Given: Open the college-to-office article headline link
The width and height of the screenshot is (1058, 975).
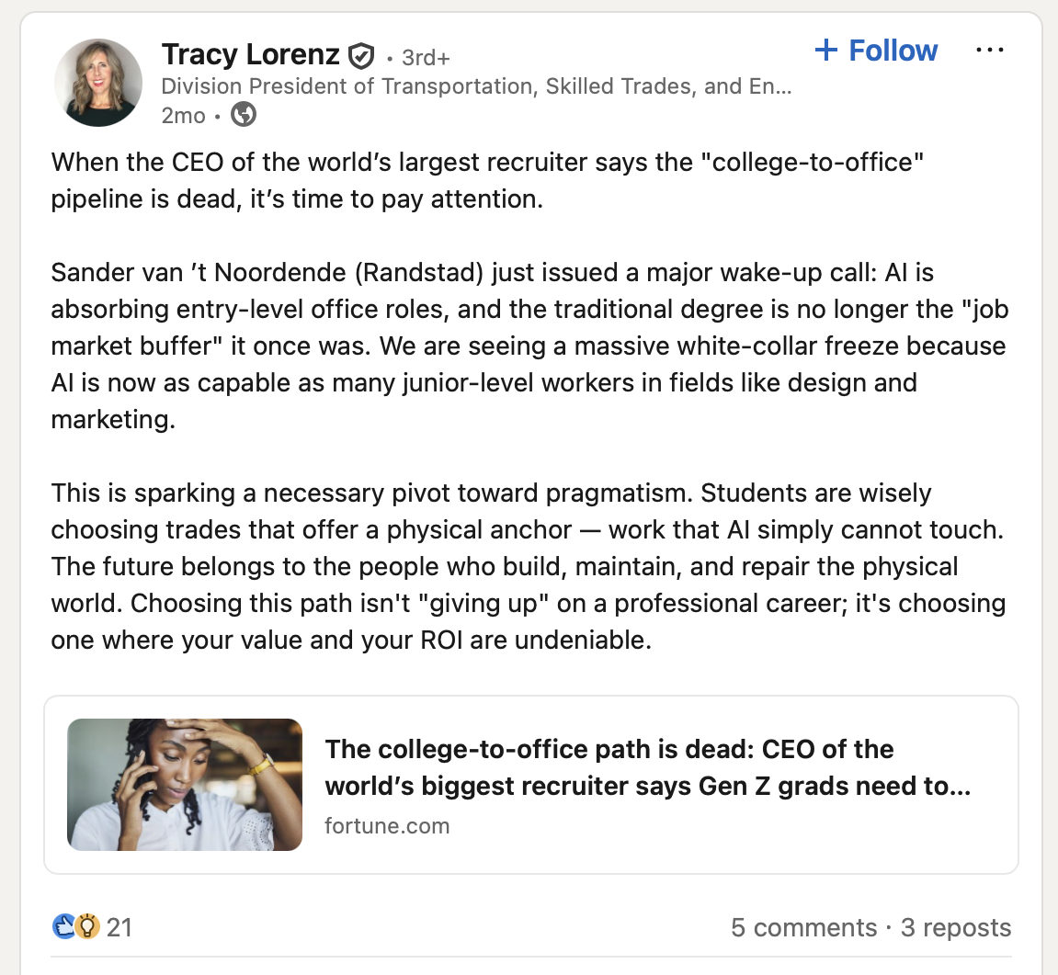Looking at the screenshot, I should pos(647,767).
